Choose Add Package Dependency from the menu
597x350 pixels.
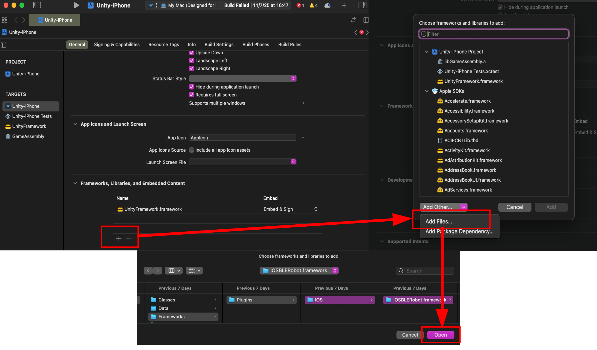coord(459,231)
